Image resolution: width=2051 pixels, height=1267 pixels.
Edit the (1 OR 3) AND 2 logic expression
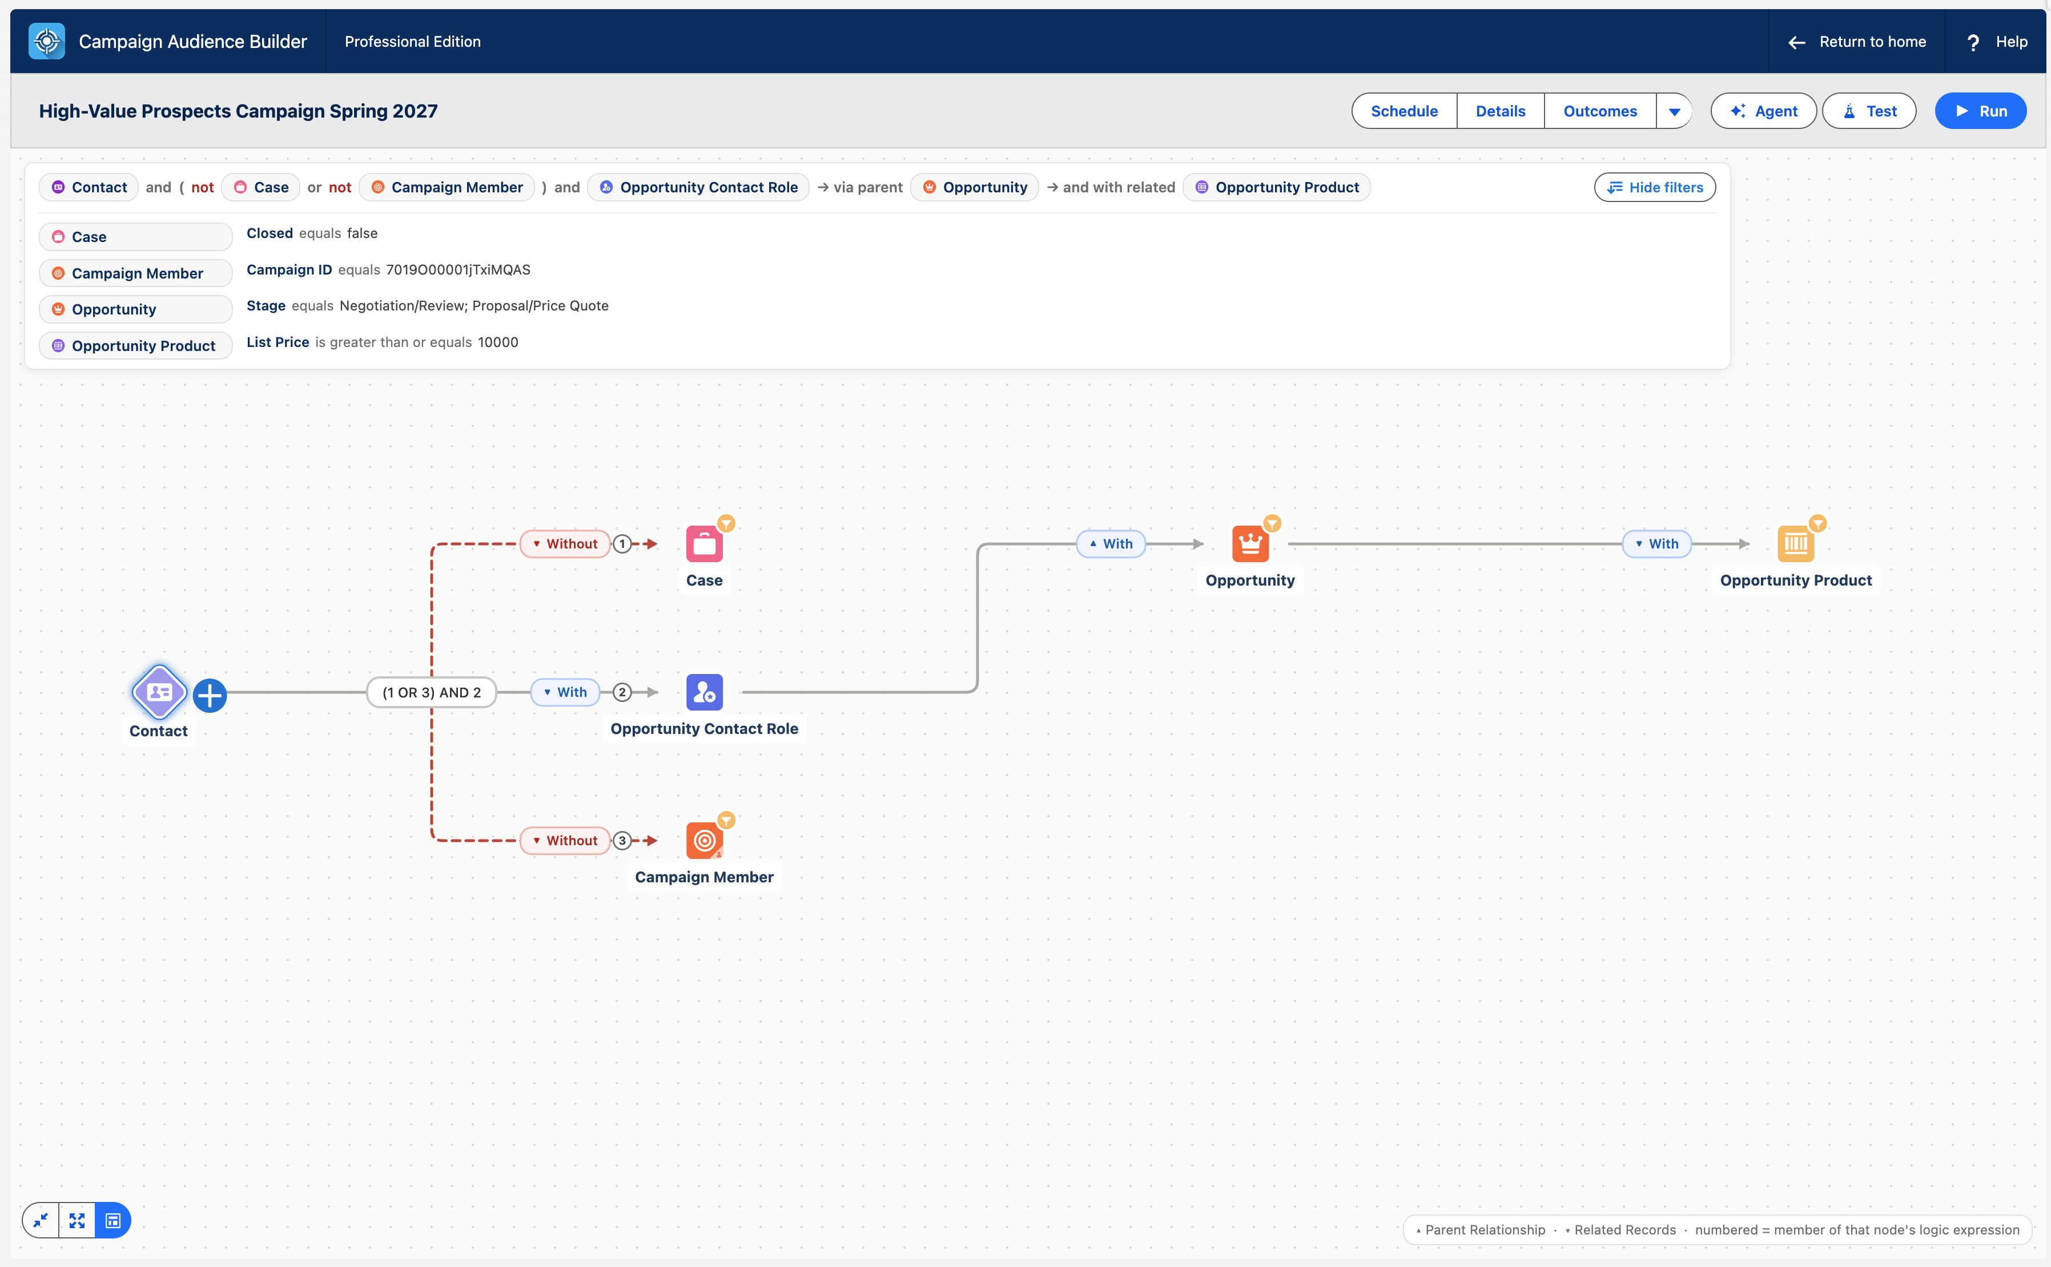pos(432,692)
